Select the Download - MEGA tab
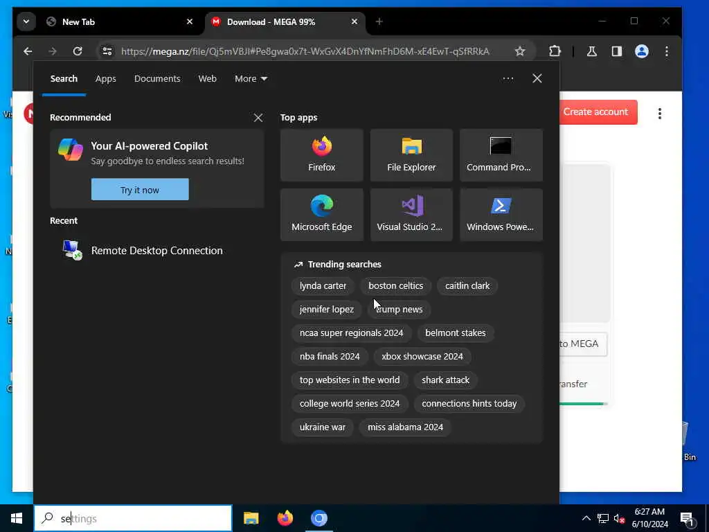 point(285,21)
